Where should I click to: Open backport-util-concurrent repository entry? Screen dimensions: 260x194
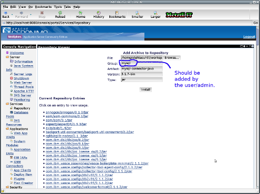(90, 132)
